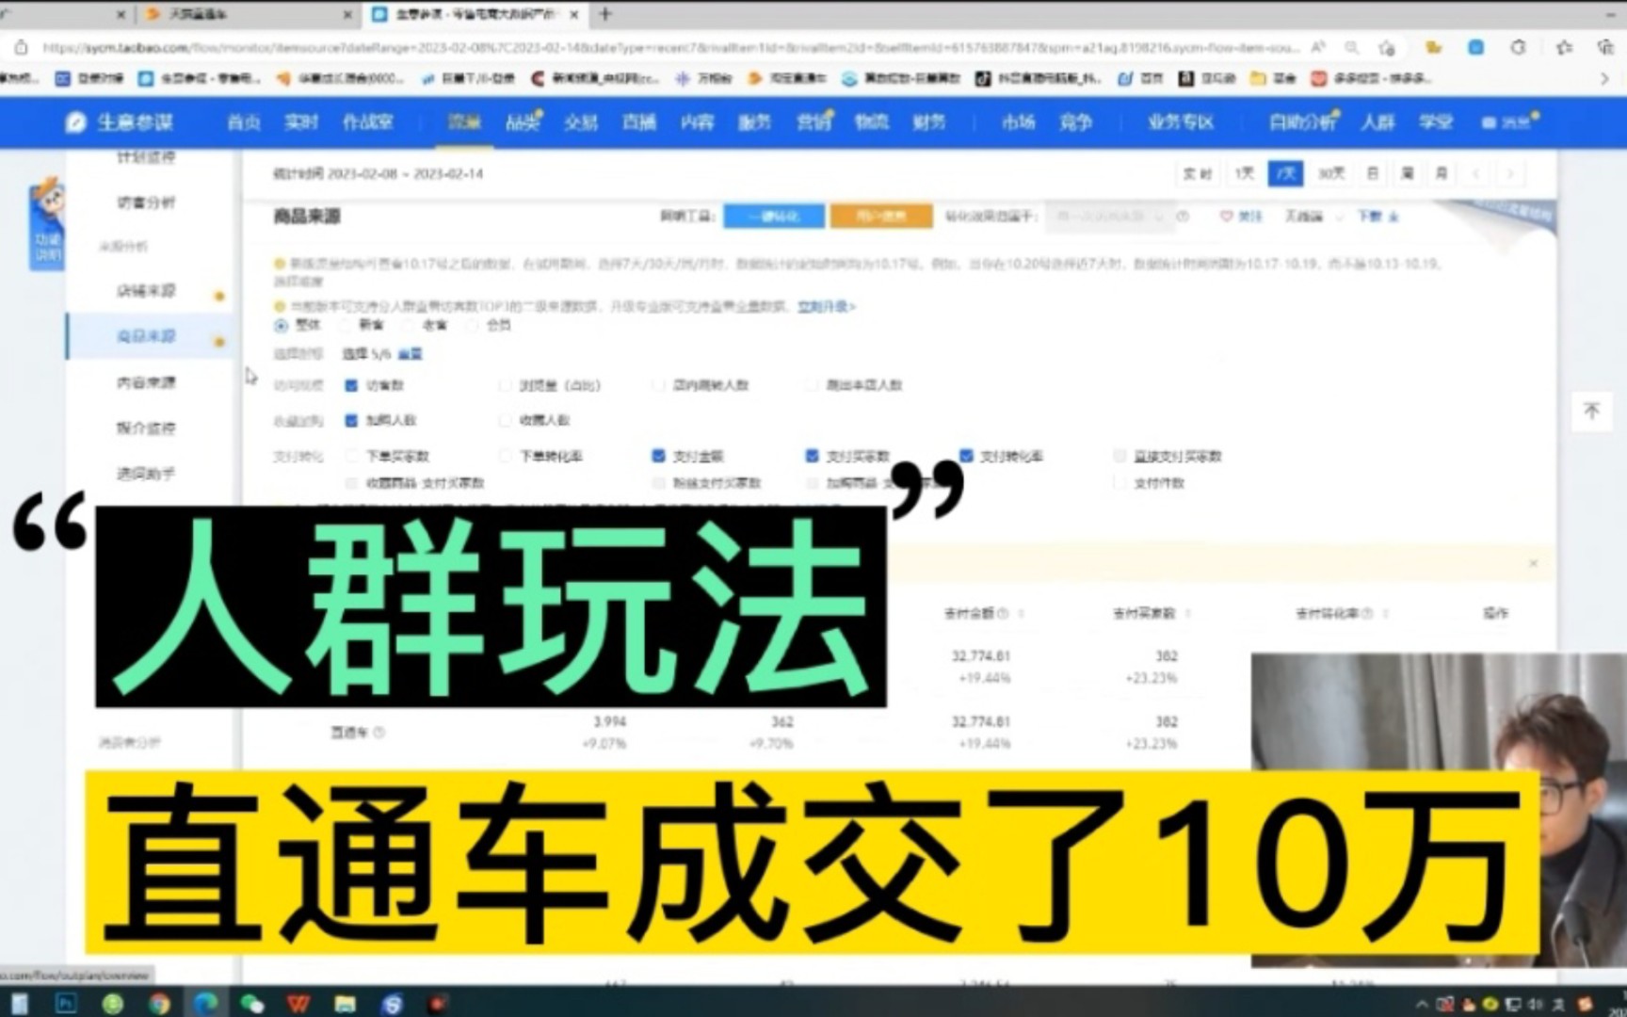Open the new tab plus button
The image size is (1627, 1017).
605,14
